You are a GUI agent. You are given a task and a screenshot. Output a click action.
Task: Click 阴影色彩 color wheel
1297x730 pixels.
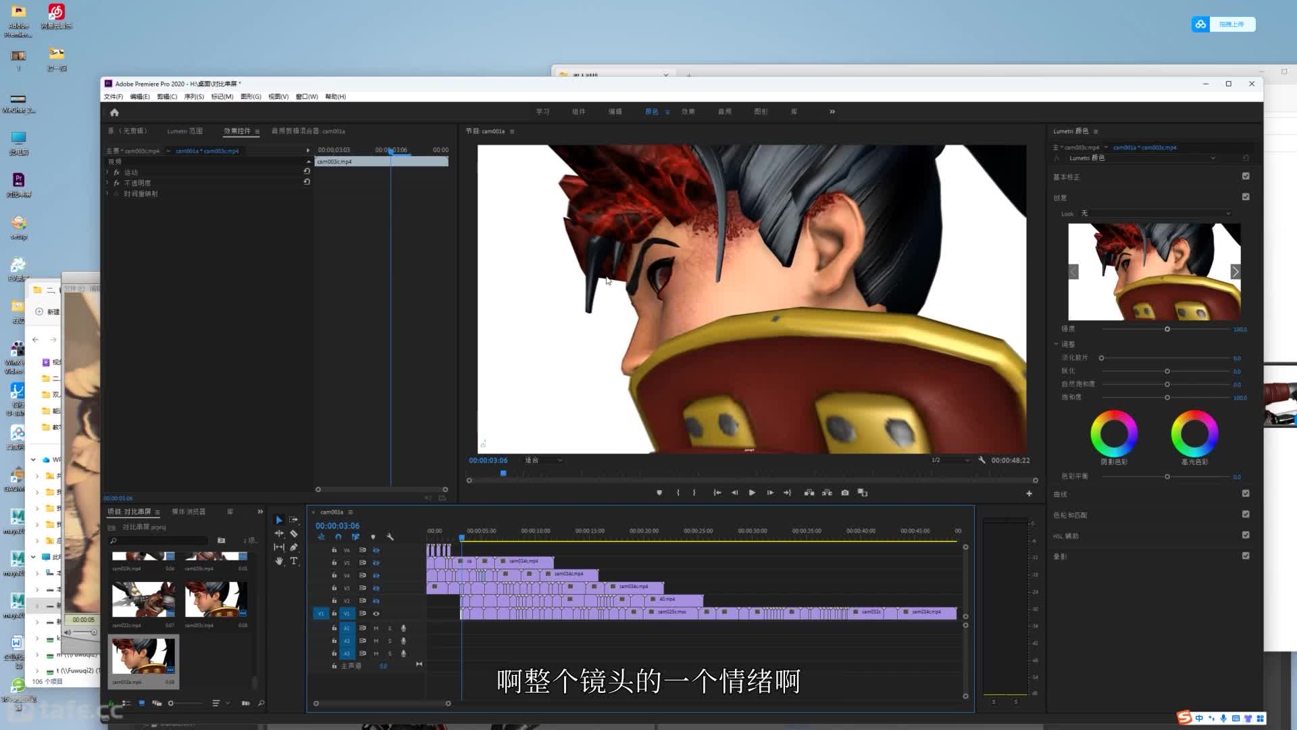pyautogui.click(x=1114, y=433)
